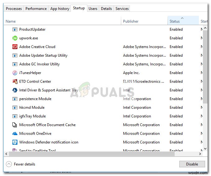This screenshot has width=211, height=176.
Task: Click the igfxTray Module icon
Action: [x=15, y=116]
